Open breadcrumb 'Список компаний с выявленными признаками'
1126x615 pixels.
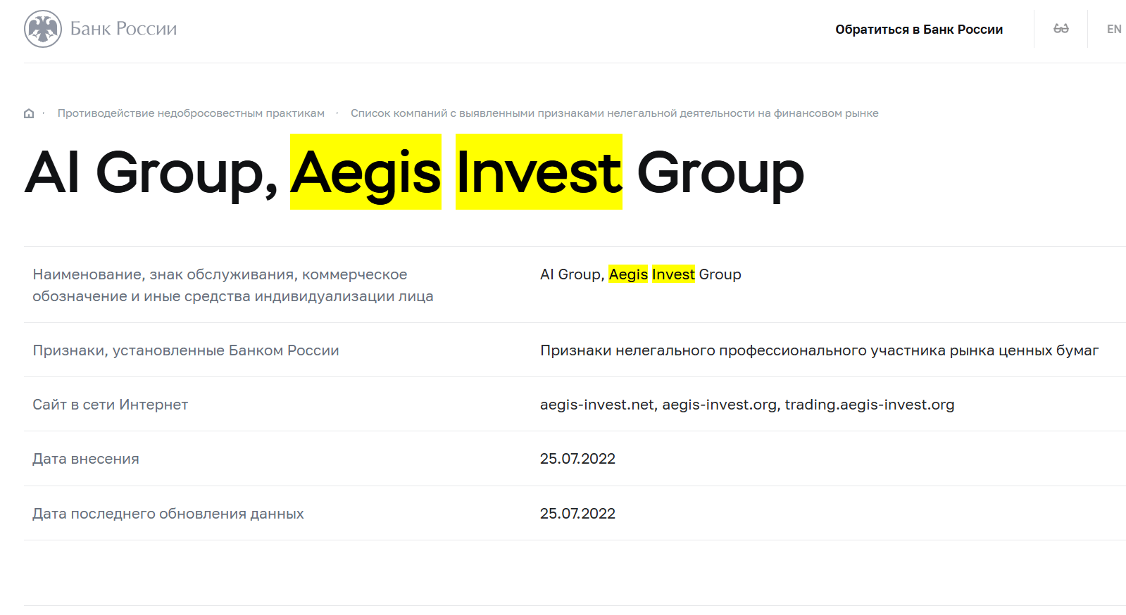(x=614, y=113)
